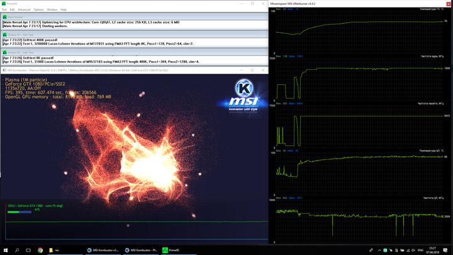Click the M9537183 Lucas-Lehmer test line in Worker #2
453x255 pixels.
(x=101, y=62)
